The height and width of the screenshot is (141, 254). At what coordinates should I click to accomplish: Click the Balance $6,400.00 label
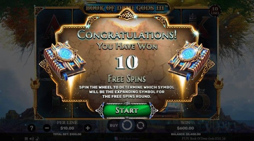pos(186,134)
